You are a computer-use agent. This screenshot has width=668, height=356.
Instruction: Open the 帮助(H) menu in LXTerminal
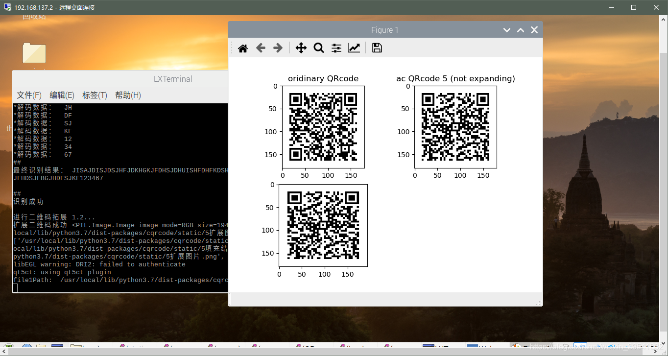click(x=128, y=95)
